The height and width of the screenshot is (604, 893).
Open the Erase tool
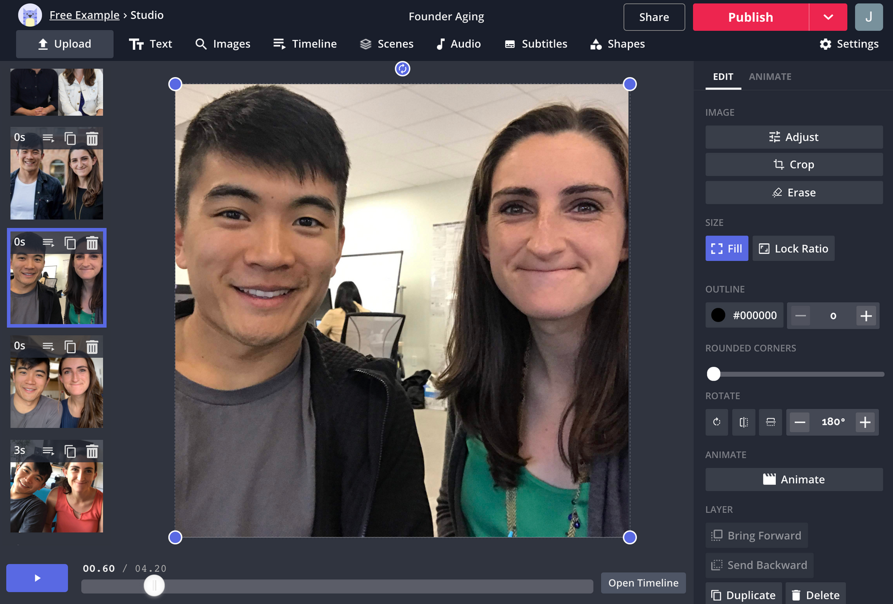point(793,192)
